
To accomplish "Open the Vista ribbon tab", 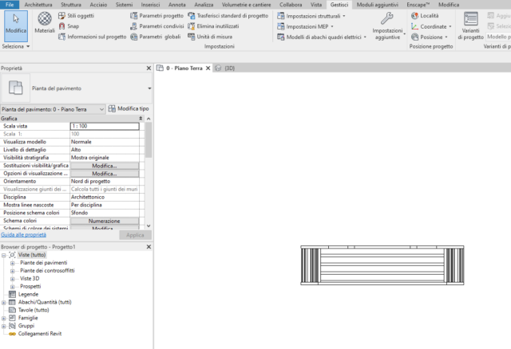I will coord(316,5).
